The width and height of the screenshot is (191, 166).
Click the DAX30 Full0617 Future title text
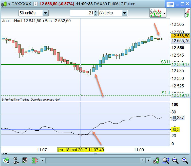coord(114,4)
